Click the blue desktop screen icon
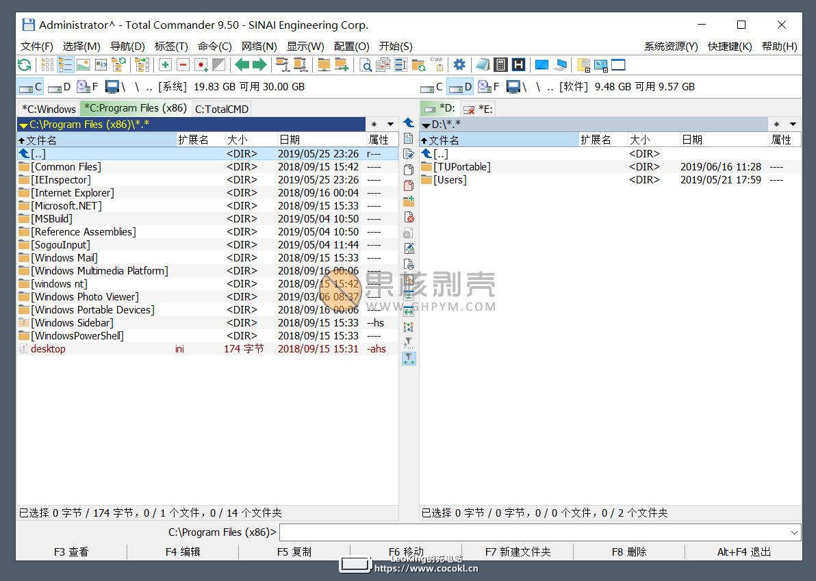Viewport: 816px width, 581px height. click(x=541, y=65)
